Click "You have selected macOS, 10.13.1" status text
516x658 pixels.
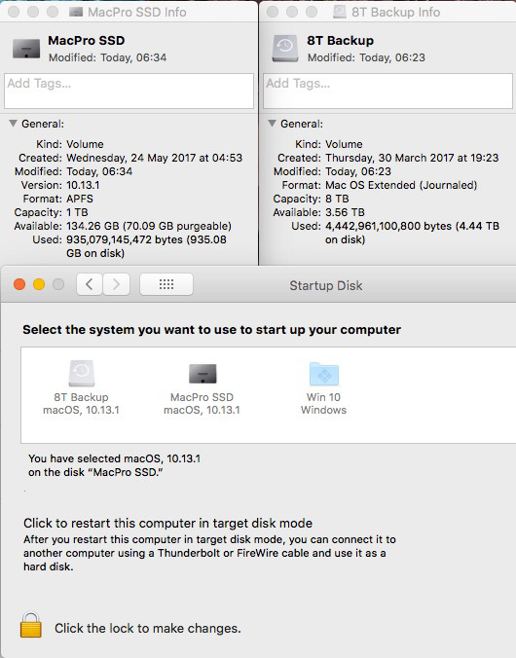coord(114,458)
